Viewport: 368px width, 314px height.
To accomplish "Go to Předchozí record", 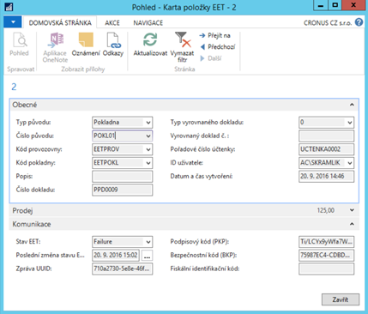I will point(218,47).
